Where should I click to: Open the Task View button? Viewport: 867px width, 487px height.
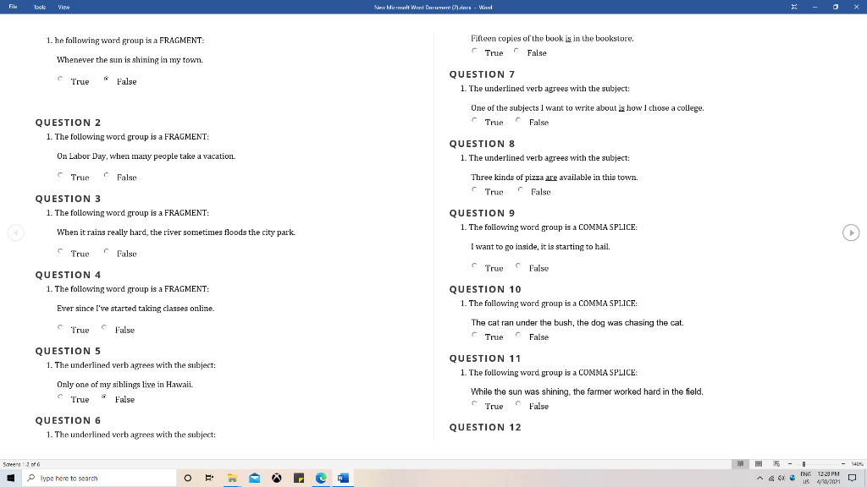pyautogui.click(x=208, y=478)
